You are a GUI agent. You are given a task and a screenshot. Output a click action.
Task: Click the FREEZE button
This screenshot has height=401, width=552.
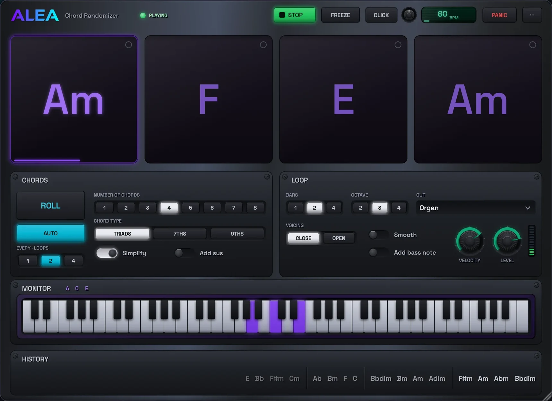pyautogui.click(x=341, y=15)
